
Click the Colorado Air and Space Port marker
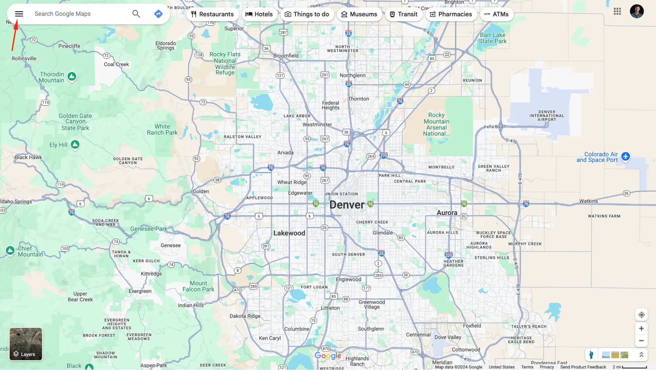625,156
